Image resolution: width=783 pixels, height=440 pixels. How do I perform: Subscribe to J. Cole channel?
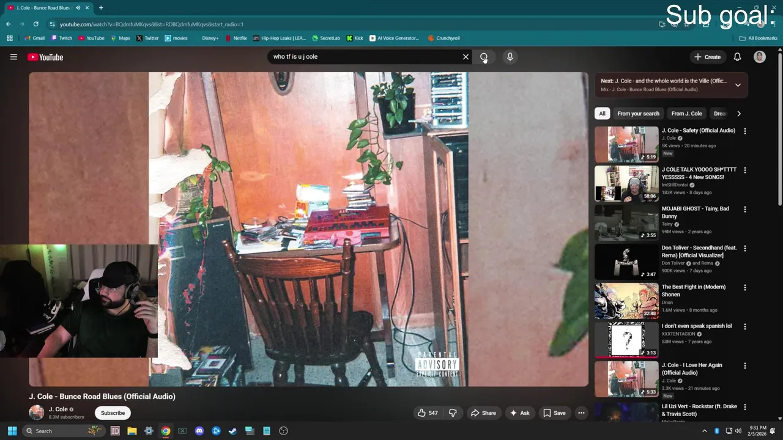113,413
